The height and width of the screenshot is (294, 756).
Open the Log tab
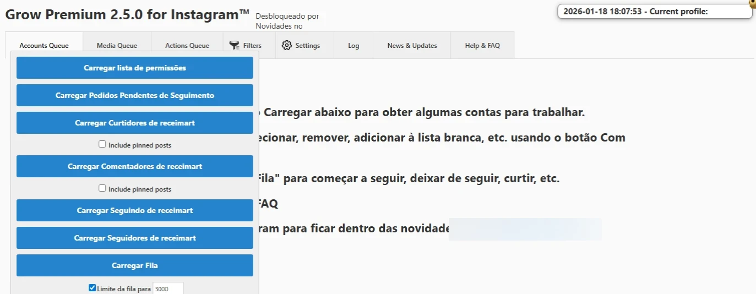point(353,46)
